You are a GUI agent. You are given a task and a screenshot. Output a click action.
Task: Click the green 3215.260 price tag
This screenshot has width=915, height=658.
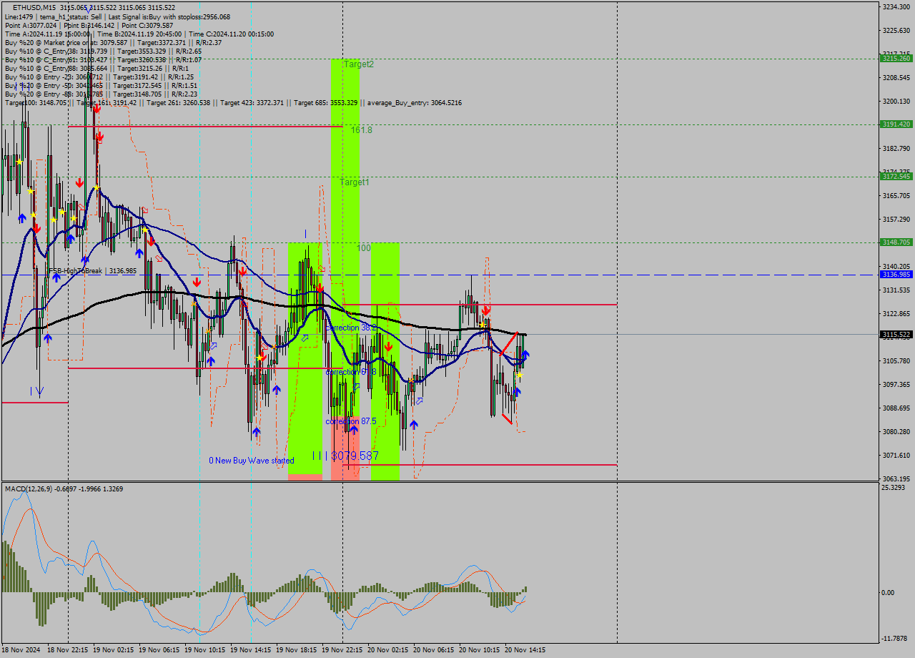tap(896, 59)
